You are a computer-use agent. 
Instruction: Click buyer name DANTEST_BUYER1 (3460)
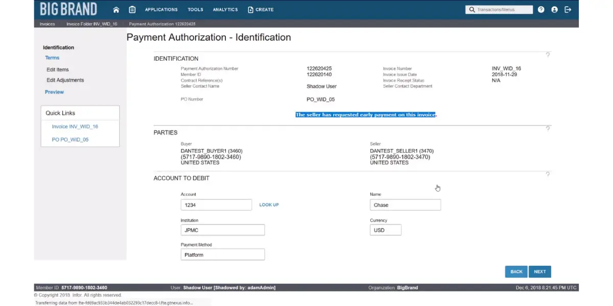click(211, 151)
